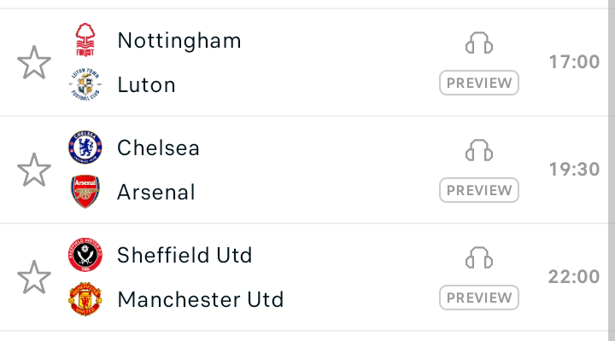
Task: Favorite the Nottingham vs Luton match star
Action: 34,62
